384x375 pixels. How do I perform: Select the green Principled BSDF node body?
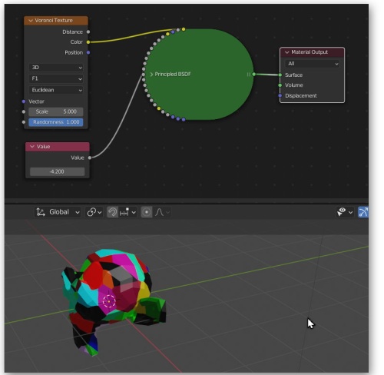click(x=200, y=75)
